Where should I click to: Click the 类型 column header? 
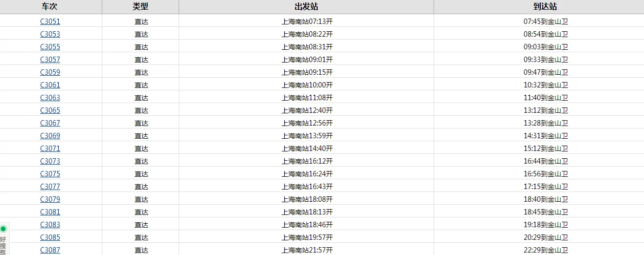pyautogui.click(x=140, y=7)
